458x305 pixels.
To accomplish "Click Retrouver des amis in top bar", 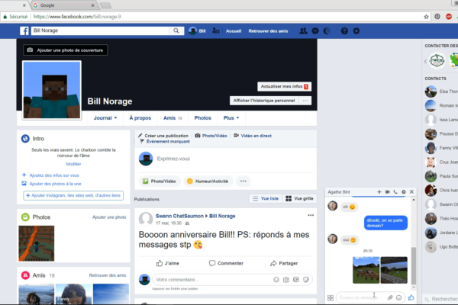I will click(268, 31).
